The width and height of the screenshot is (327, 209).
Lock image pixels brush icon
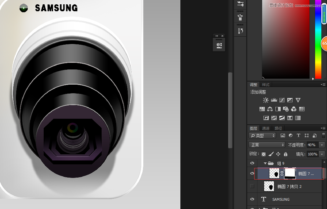pyautogui.click(x=271, y=154)
